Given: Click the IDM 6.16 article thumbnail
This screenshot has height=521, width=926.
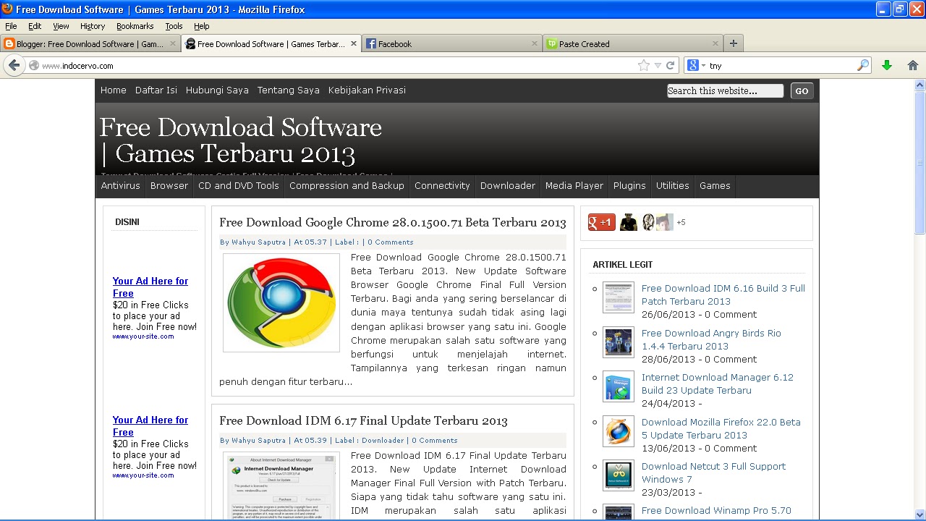Looking at the screenshot, I should point(619,297).
